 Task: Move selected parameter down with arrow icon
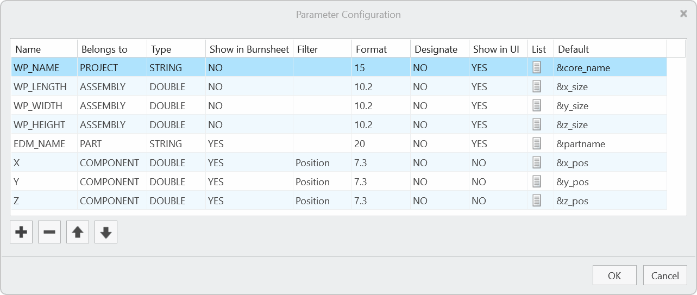coord(106,233)
